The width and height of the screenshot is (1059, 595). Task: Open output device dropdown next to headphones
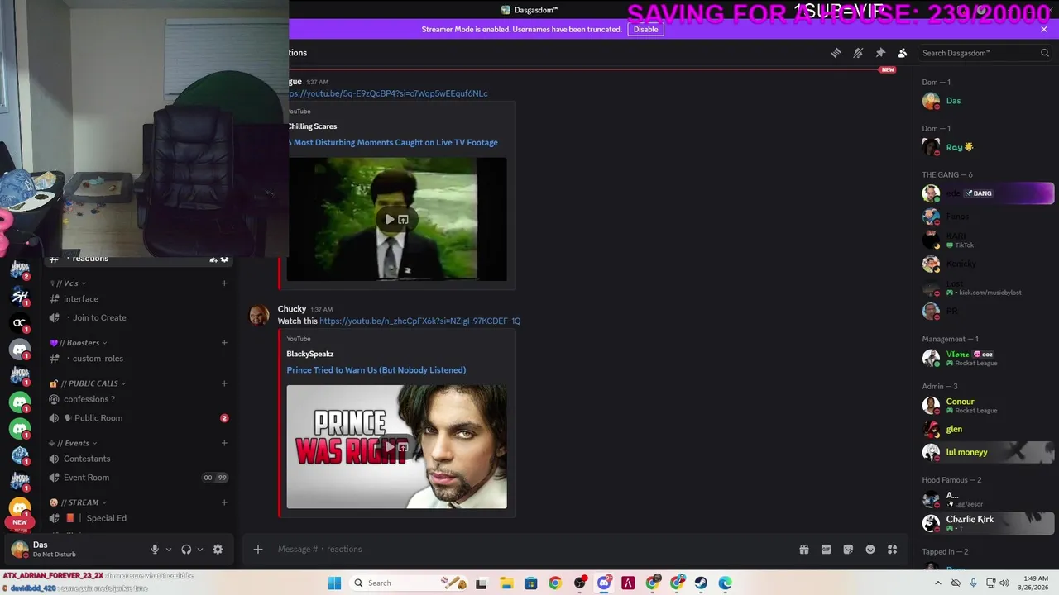[x=200, y=550]
